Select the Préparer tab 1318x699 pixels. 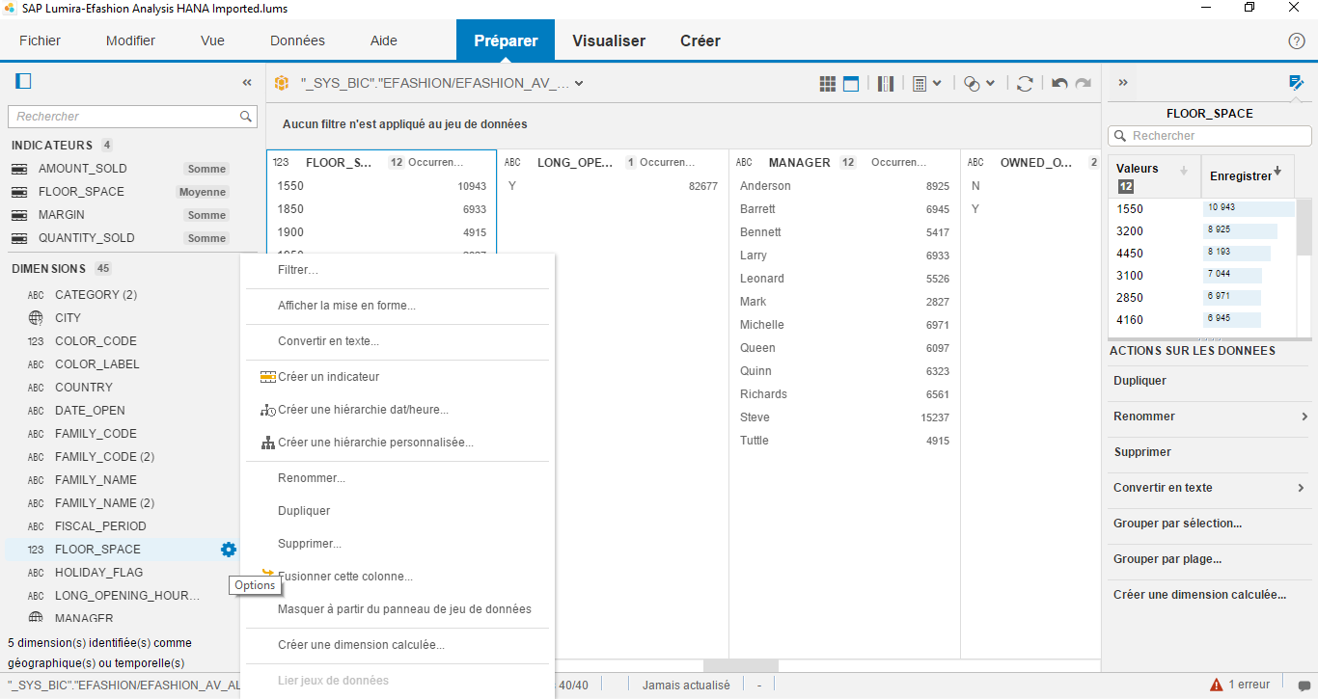coord(506,40)
